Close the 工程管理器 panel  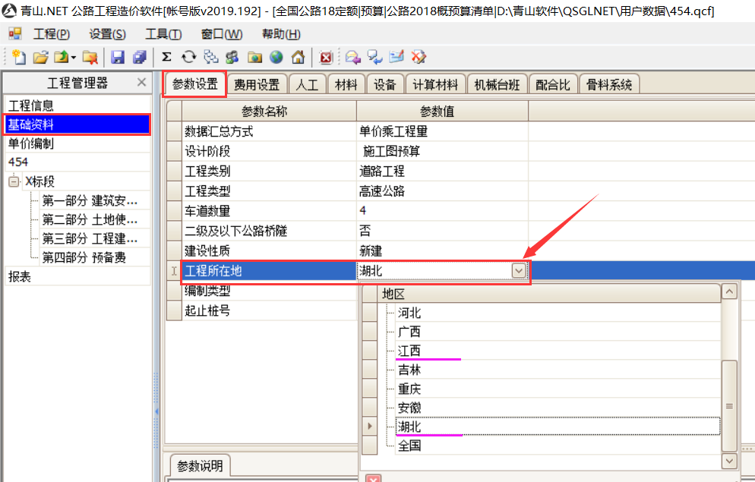(141, 83)
